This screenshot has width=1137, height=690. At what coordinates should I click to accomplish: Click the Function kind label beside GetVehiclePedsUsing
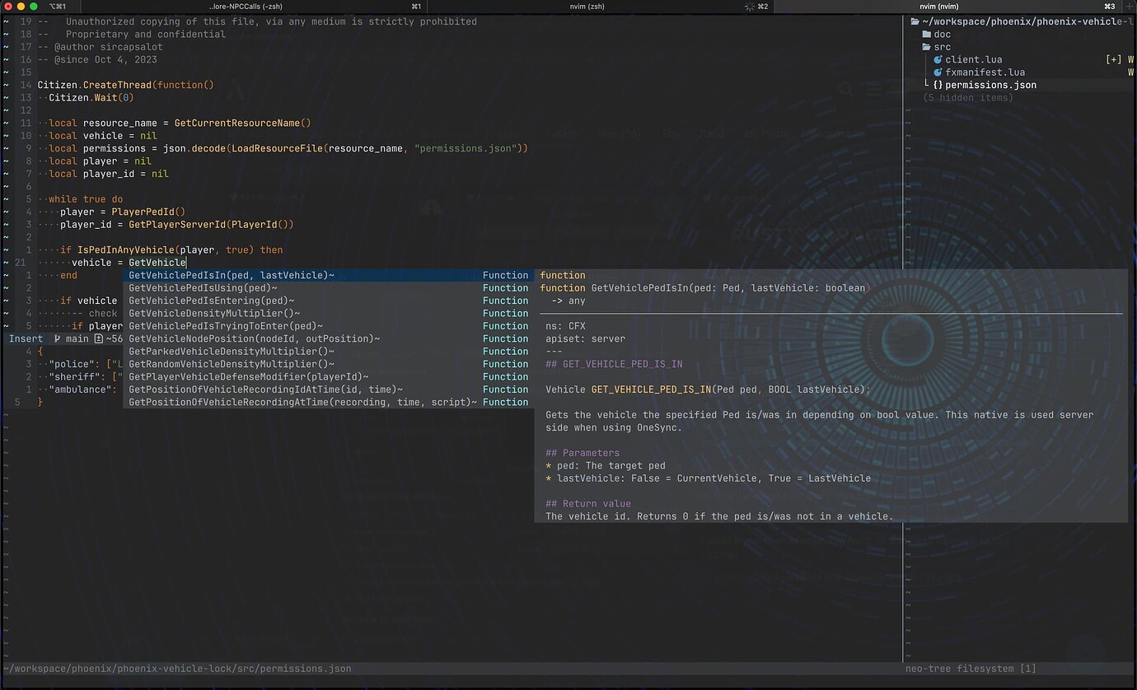[505, 287]
